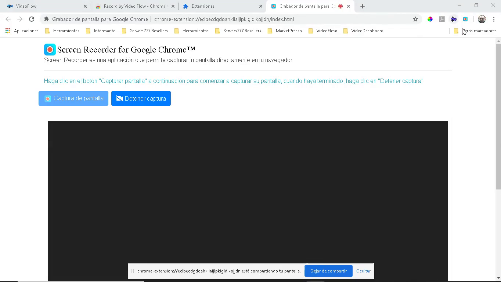Open the gray PDF Acrobat extension
Image resolution: width=501 pixels, height=282 pixels.
point(442,19)
